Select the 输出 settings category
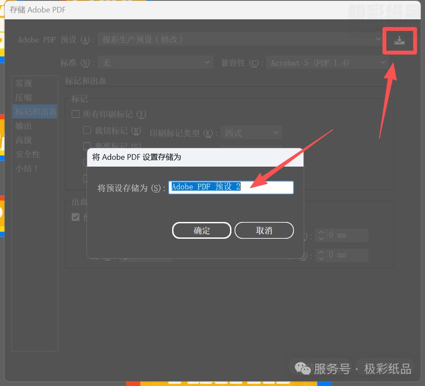The image size is (425, 386). pyautogui.click(x=24, y=126)
